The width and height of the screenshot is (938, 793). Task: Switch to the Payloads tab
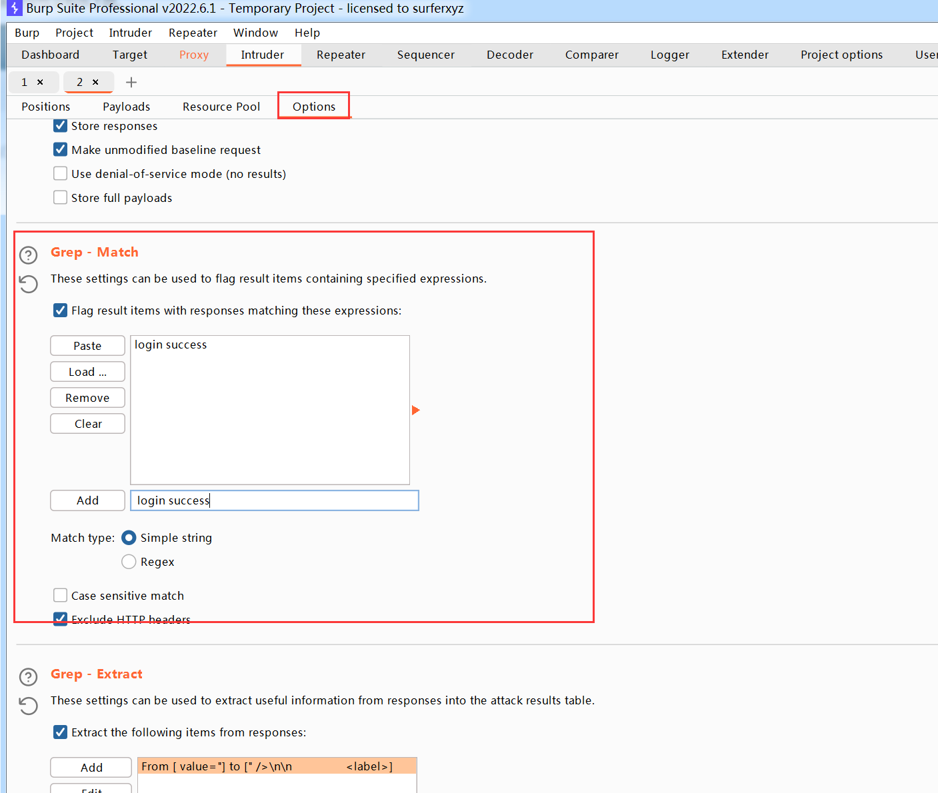click(126, 107)
